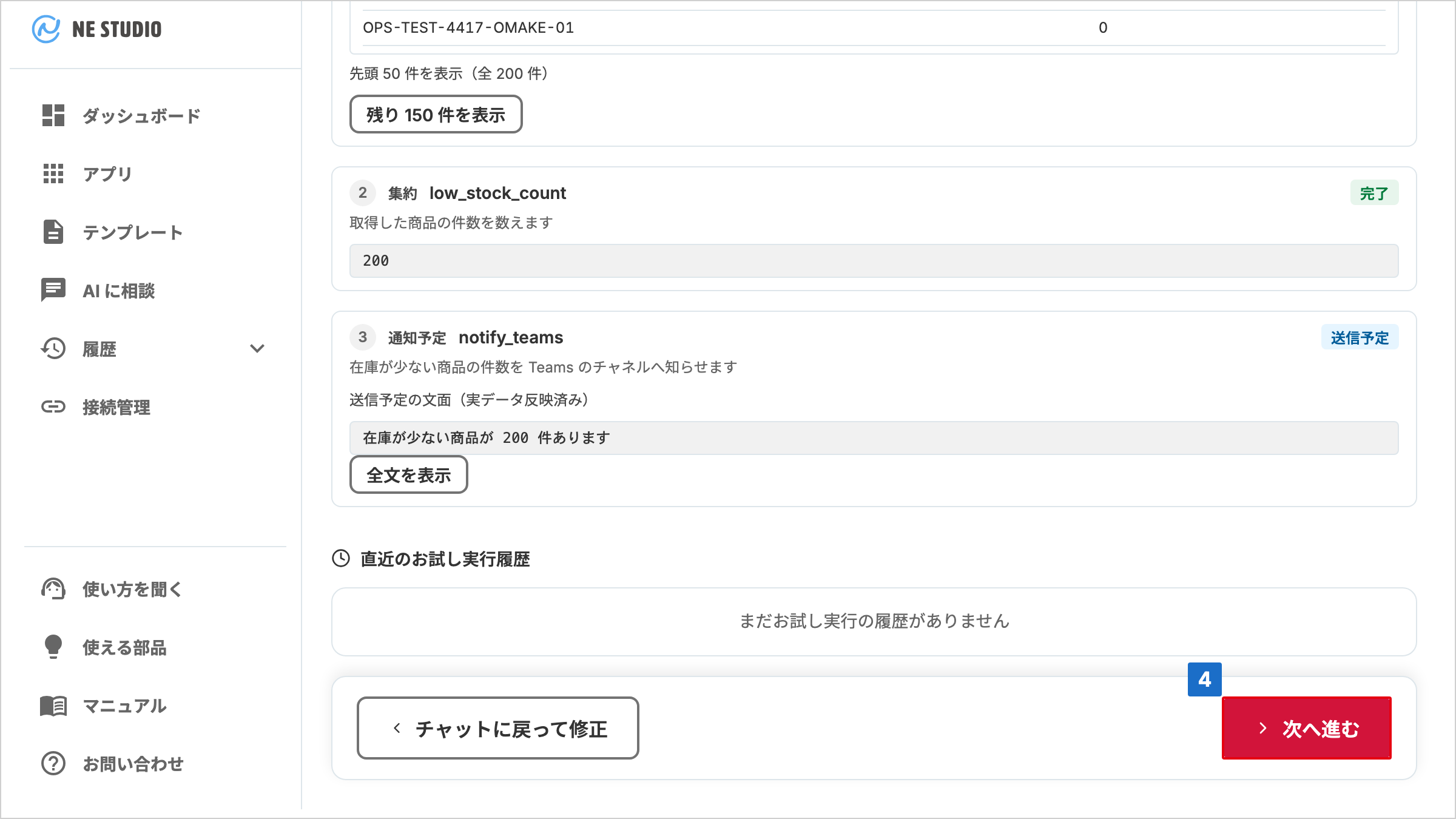Click the 直近のお試し実行履歴 heading
The image size is (1456, 819).
coord(445,559)
